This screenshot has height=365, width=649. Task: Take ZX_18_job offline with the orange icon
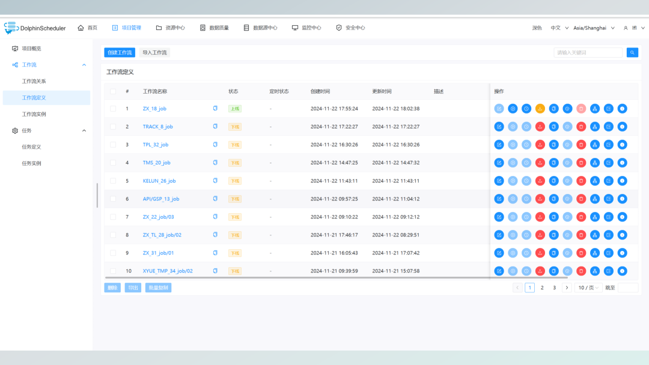click(x=540, y=109)
